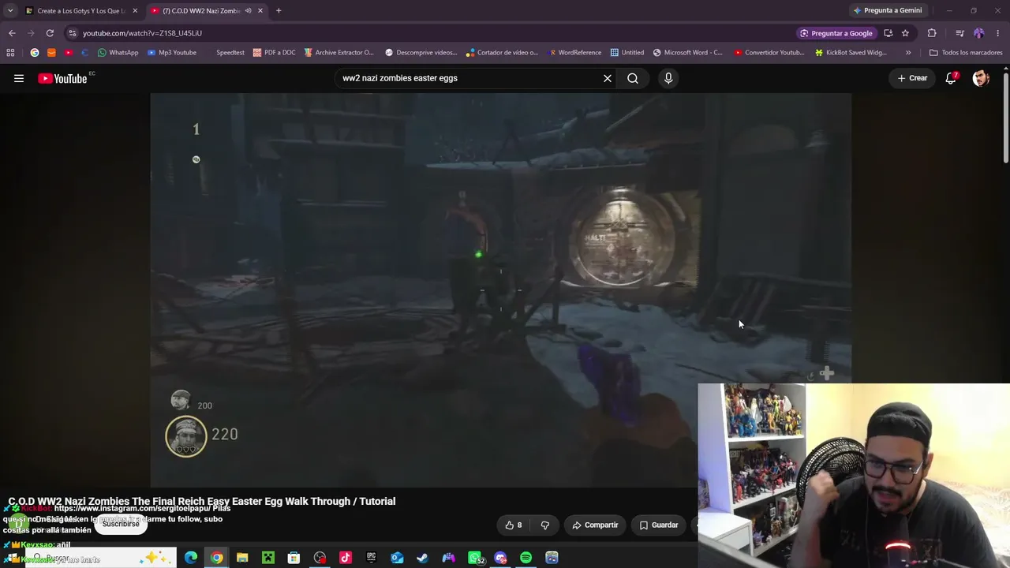Open the Mp3 Youtube bookmark
This screenshot has width=1010, height=568.
tap(172, 53)
